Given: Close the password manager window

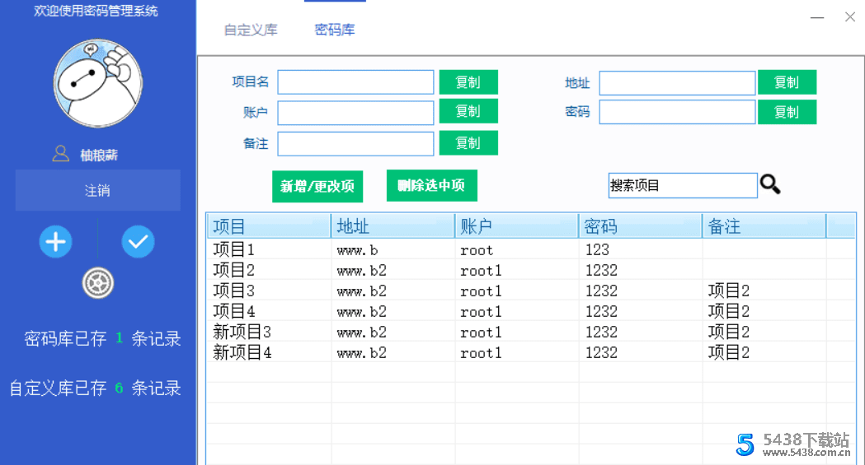Looking at the screenshot, I should [x=850, y=17].
